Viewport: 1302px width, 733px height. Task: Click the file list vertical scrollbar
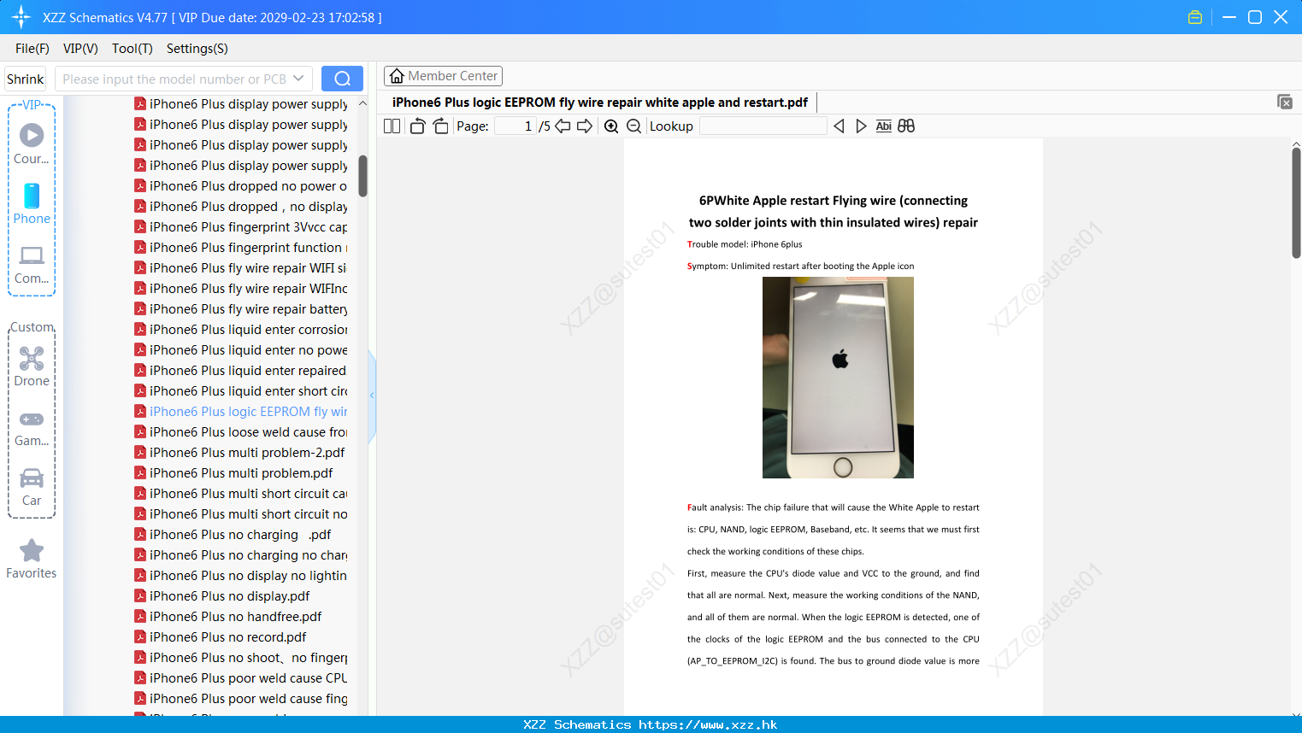[x=362, y=176]
